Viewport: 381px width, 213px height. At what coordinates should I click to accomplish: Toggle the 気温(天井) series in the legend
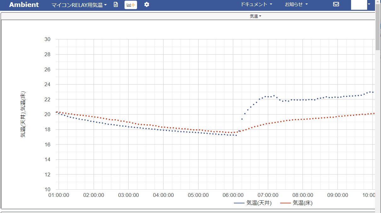click(x=259, y=203)
